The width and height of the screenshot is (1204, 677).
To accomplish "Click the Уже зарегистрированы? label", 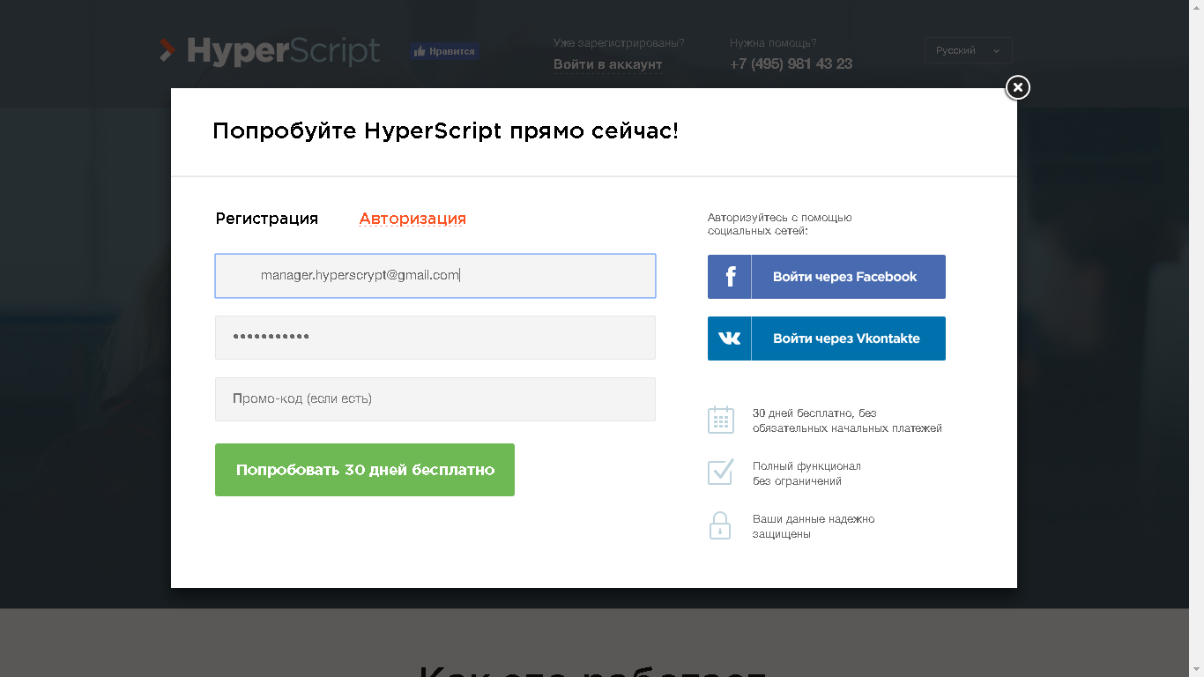I will (619, 43).
